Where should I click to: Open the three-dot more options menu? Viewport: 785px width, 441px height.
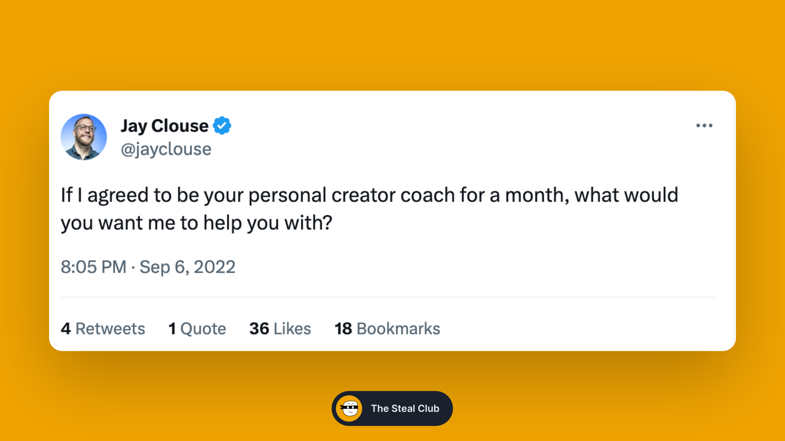[x=704, y=125]
